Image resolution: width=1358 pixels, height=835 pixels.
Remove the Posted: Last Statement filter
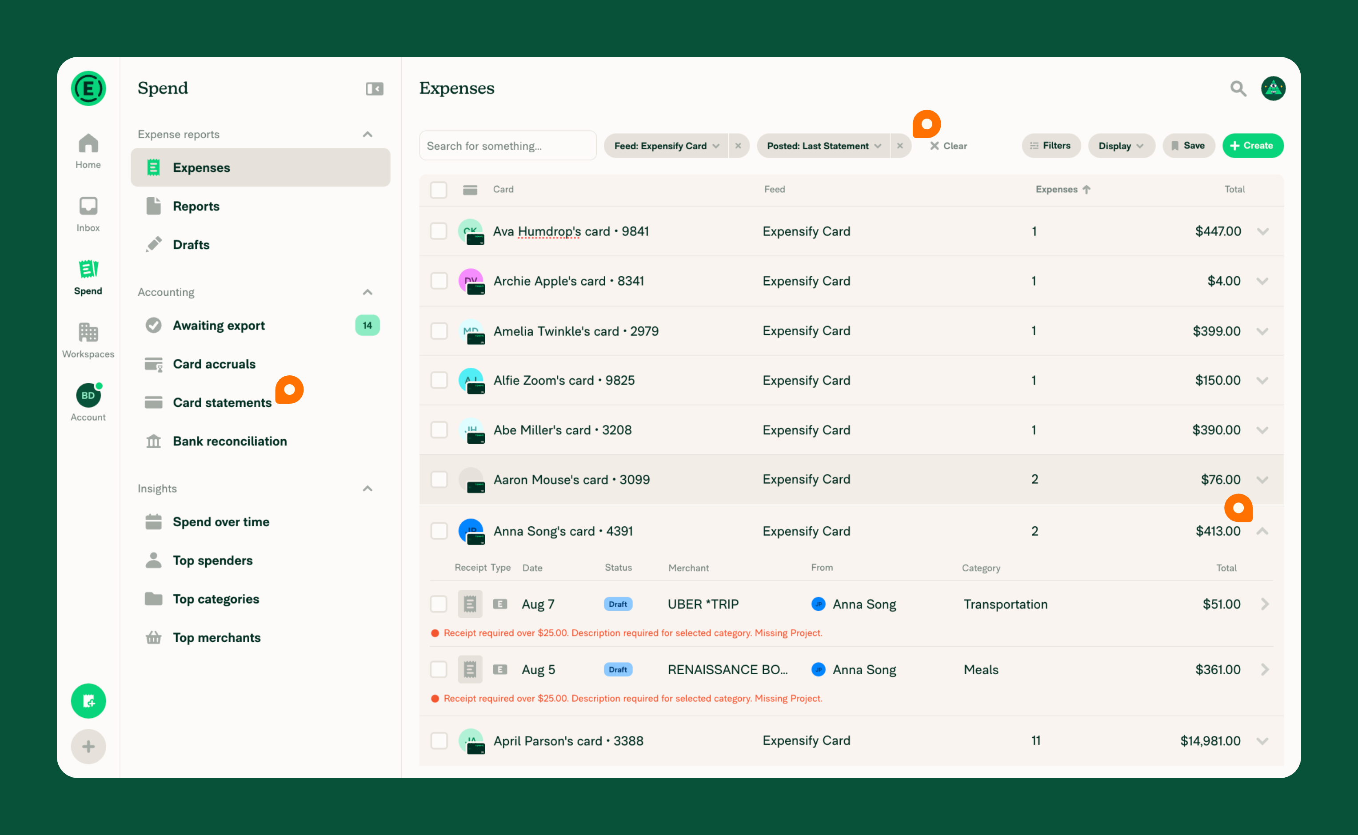[x=900, y=146]
